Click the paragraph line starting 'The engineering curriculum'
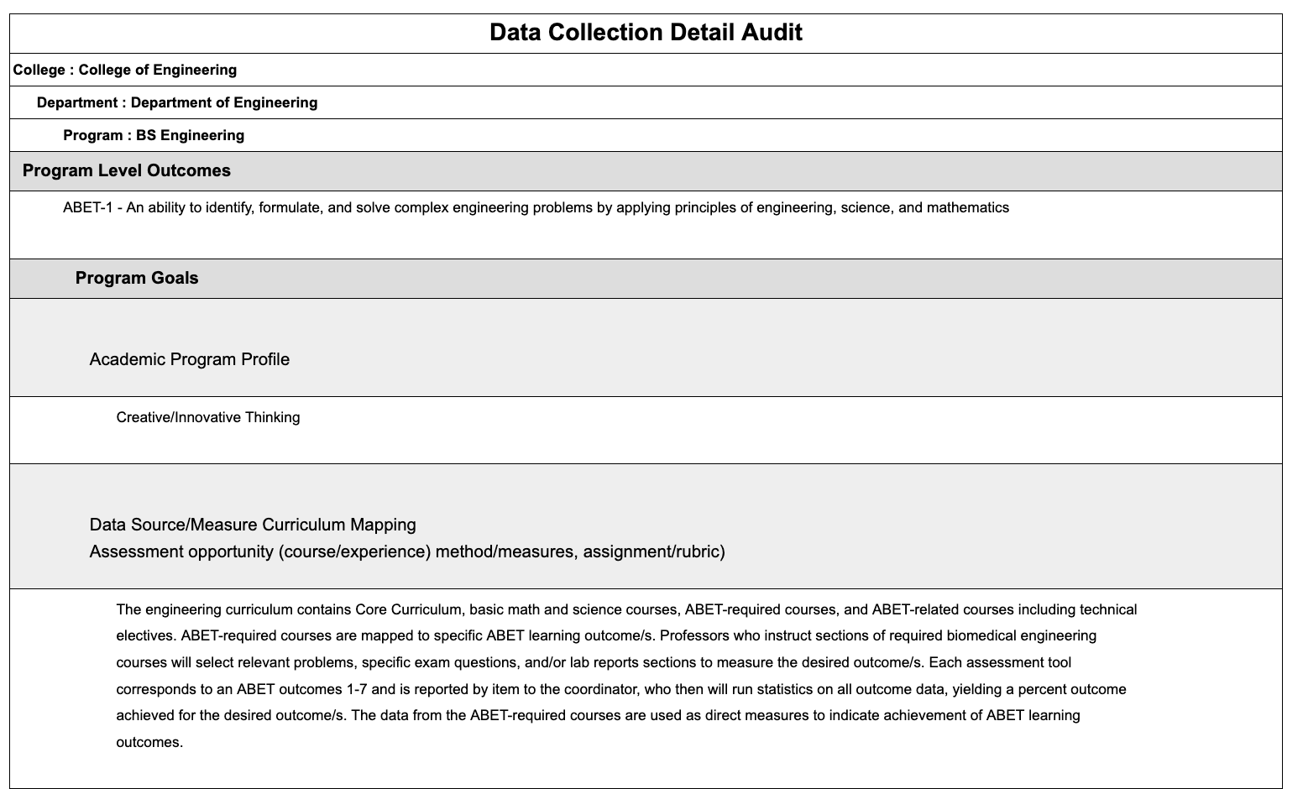The width and height of the screenshot is (1303, 789). pos(626,609)
